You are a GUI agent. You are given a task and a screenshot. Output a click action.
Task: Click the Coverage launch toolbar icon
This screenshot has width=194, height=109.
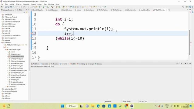48,7
